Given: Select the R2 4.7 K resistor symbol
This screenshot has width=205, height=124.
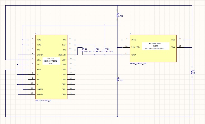Looking at the screenshot, I should [117, 16].
